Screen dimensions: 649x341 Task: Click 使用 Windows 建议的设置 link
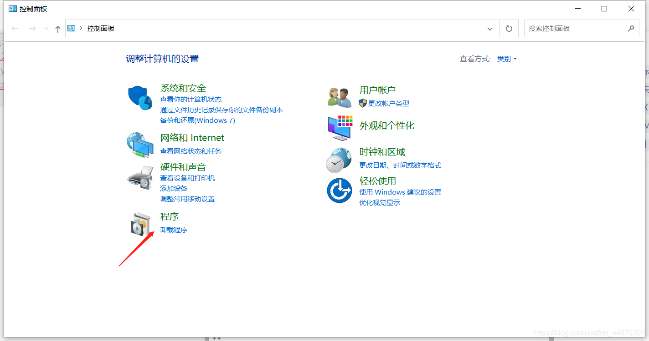tap(400, 192)
